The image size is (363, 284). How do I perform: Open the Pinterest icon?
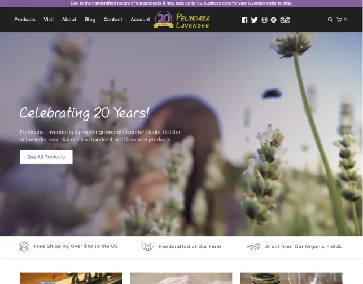(273, 20)
